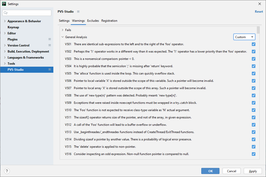Select the V501 warning description text
The width and height of the screenshot is (266, 177).
(x=129, y=44)
